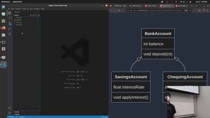This screenshot has width=210, height=118.
Task: Click the VS Code icon in dock
Action: pos(4,65)
